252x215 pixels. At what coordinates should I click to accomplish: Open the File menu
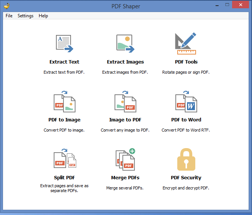[9, 16]
